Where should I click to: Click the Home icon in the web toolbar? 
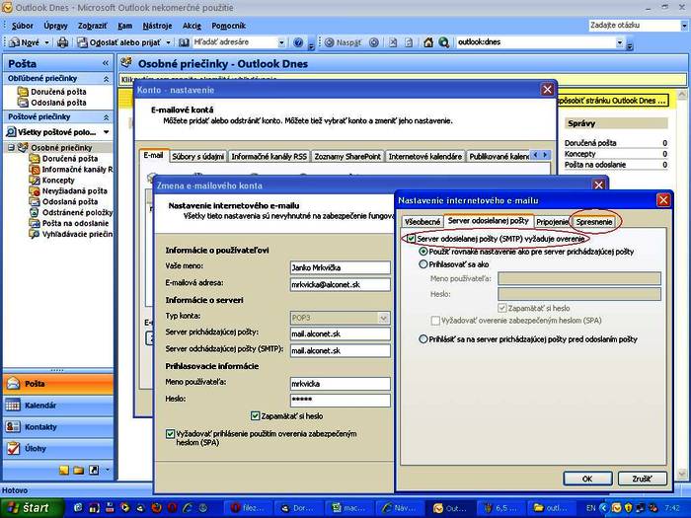[428, 42]
